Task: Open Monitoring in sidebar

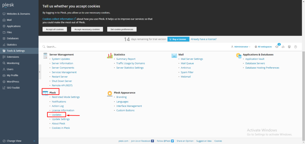Action: click(19, 63)
